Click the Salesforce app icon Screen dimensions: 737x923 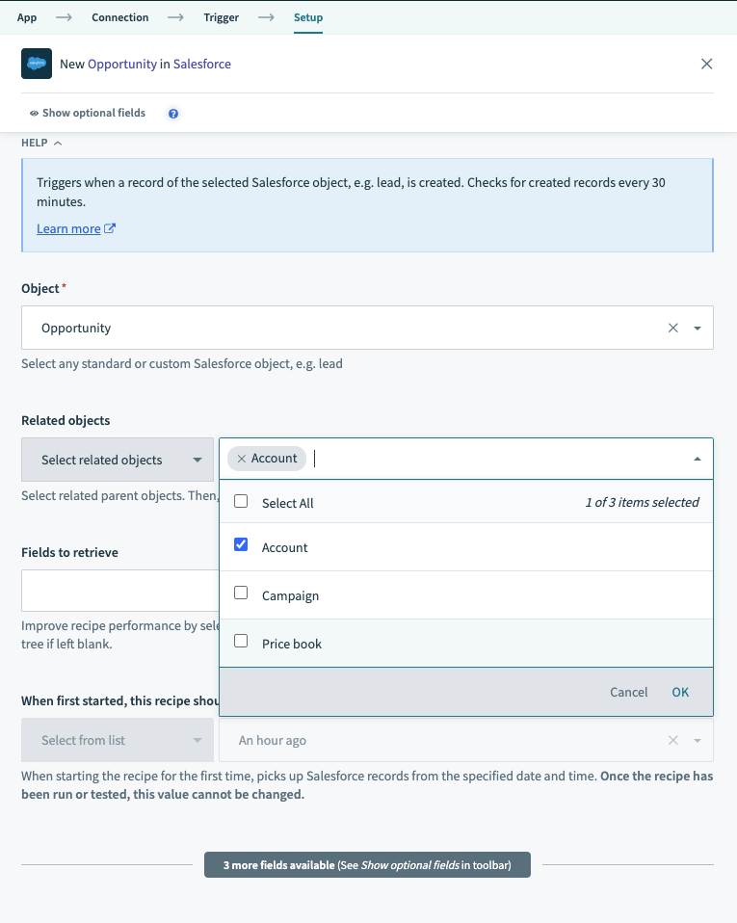coord(36,64)
